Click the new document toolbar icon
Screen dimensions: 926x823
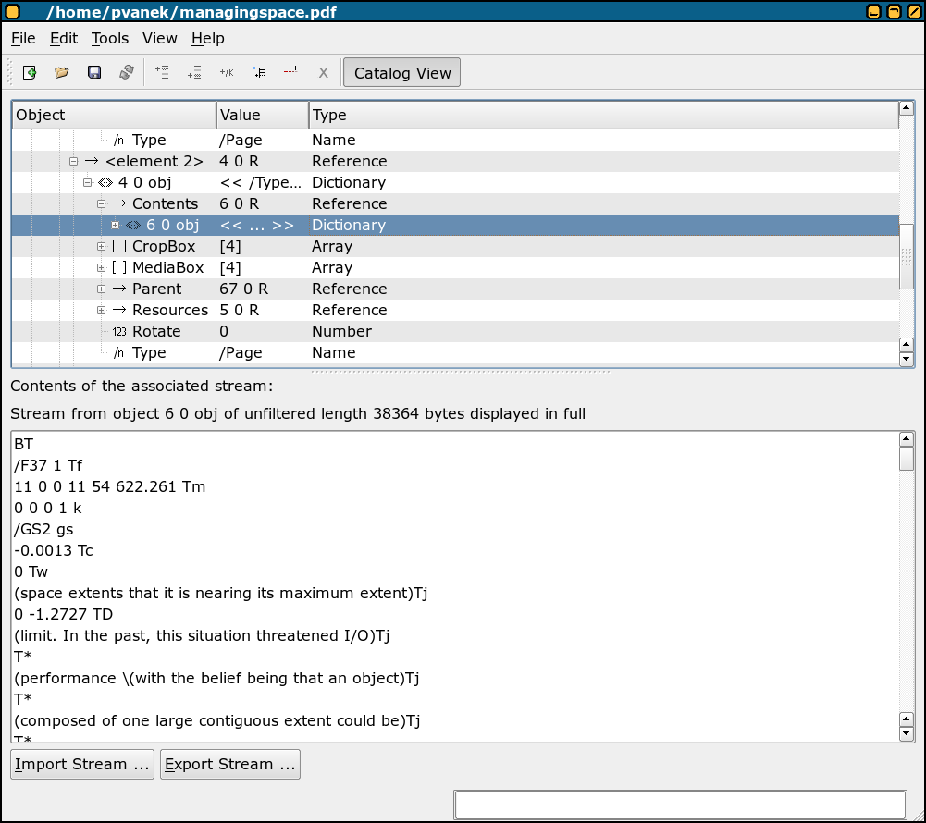tap(30, 72)
